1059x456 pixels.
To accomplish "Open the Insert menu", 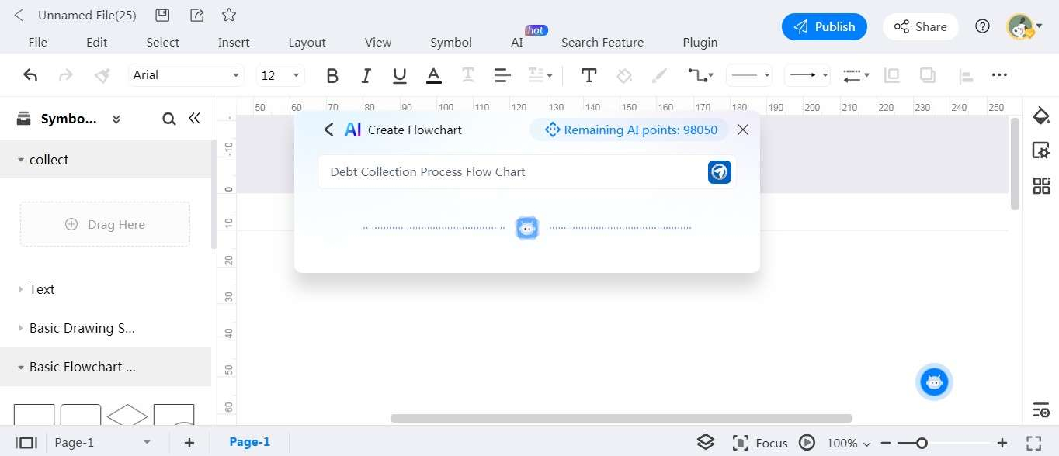I will click(x=234, y=42).
